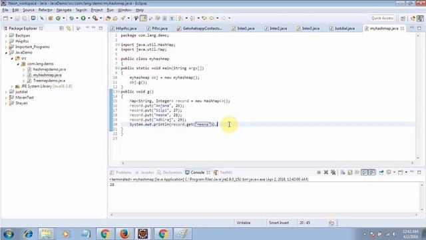Switch to the TestNG tab
Image resolution: width=426 pixels, height=240 pixels.
click(223, 173)
